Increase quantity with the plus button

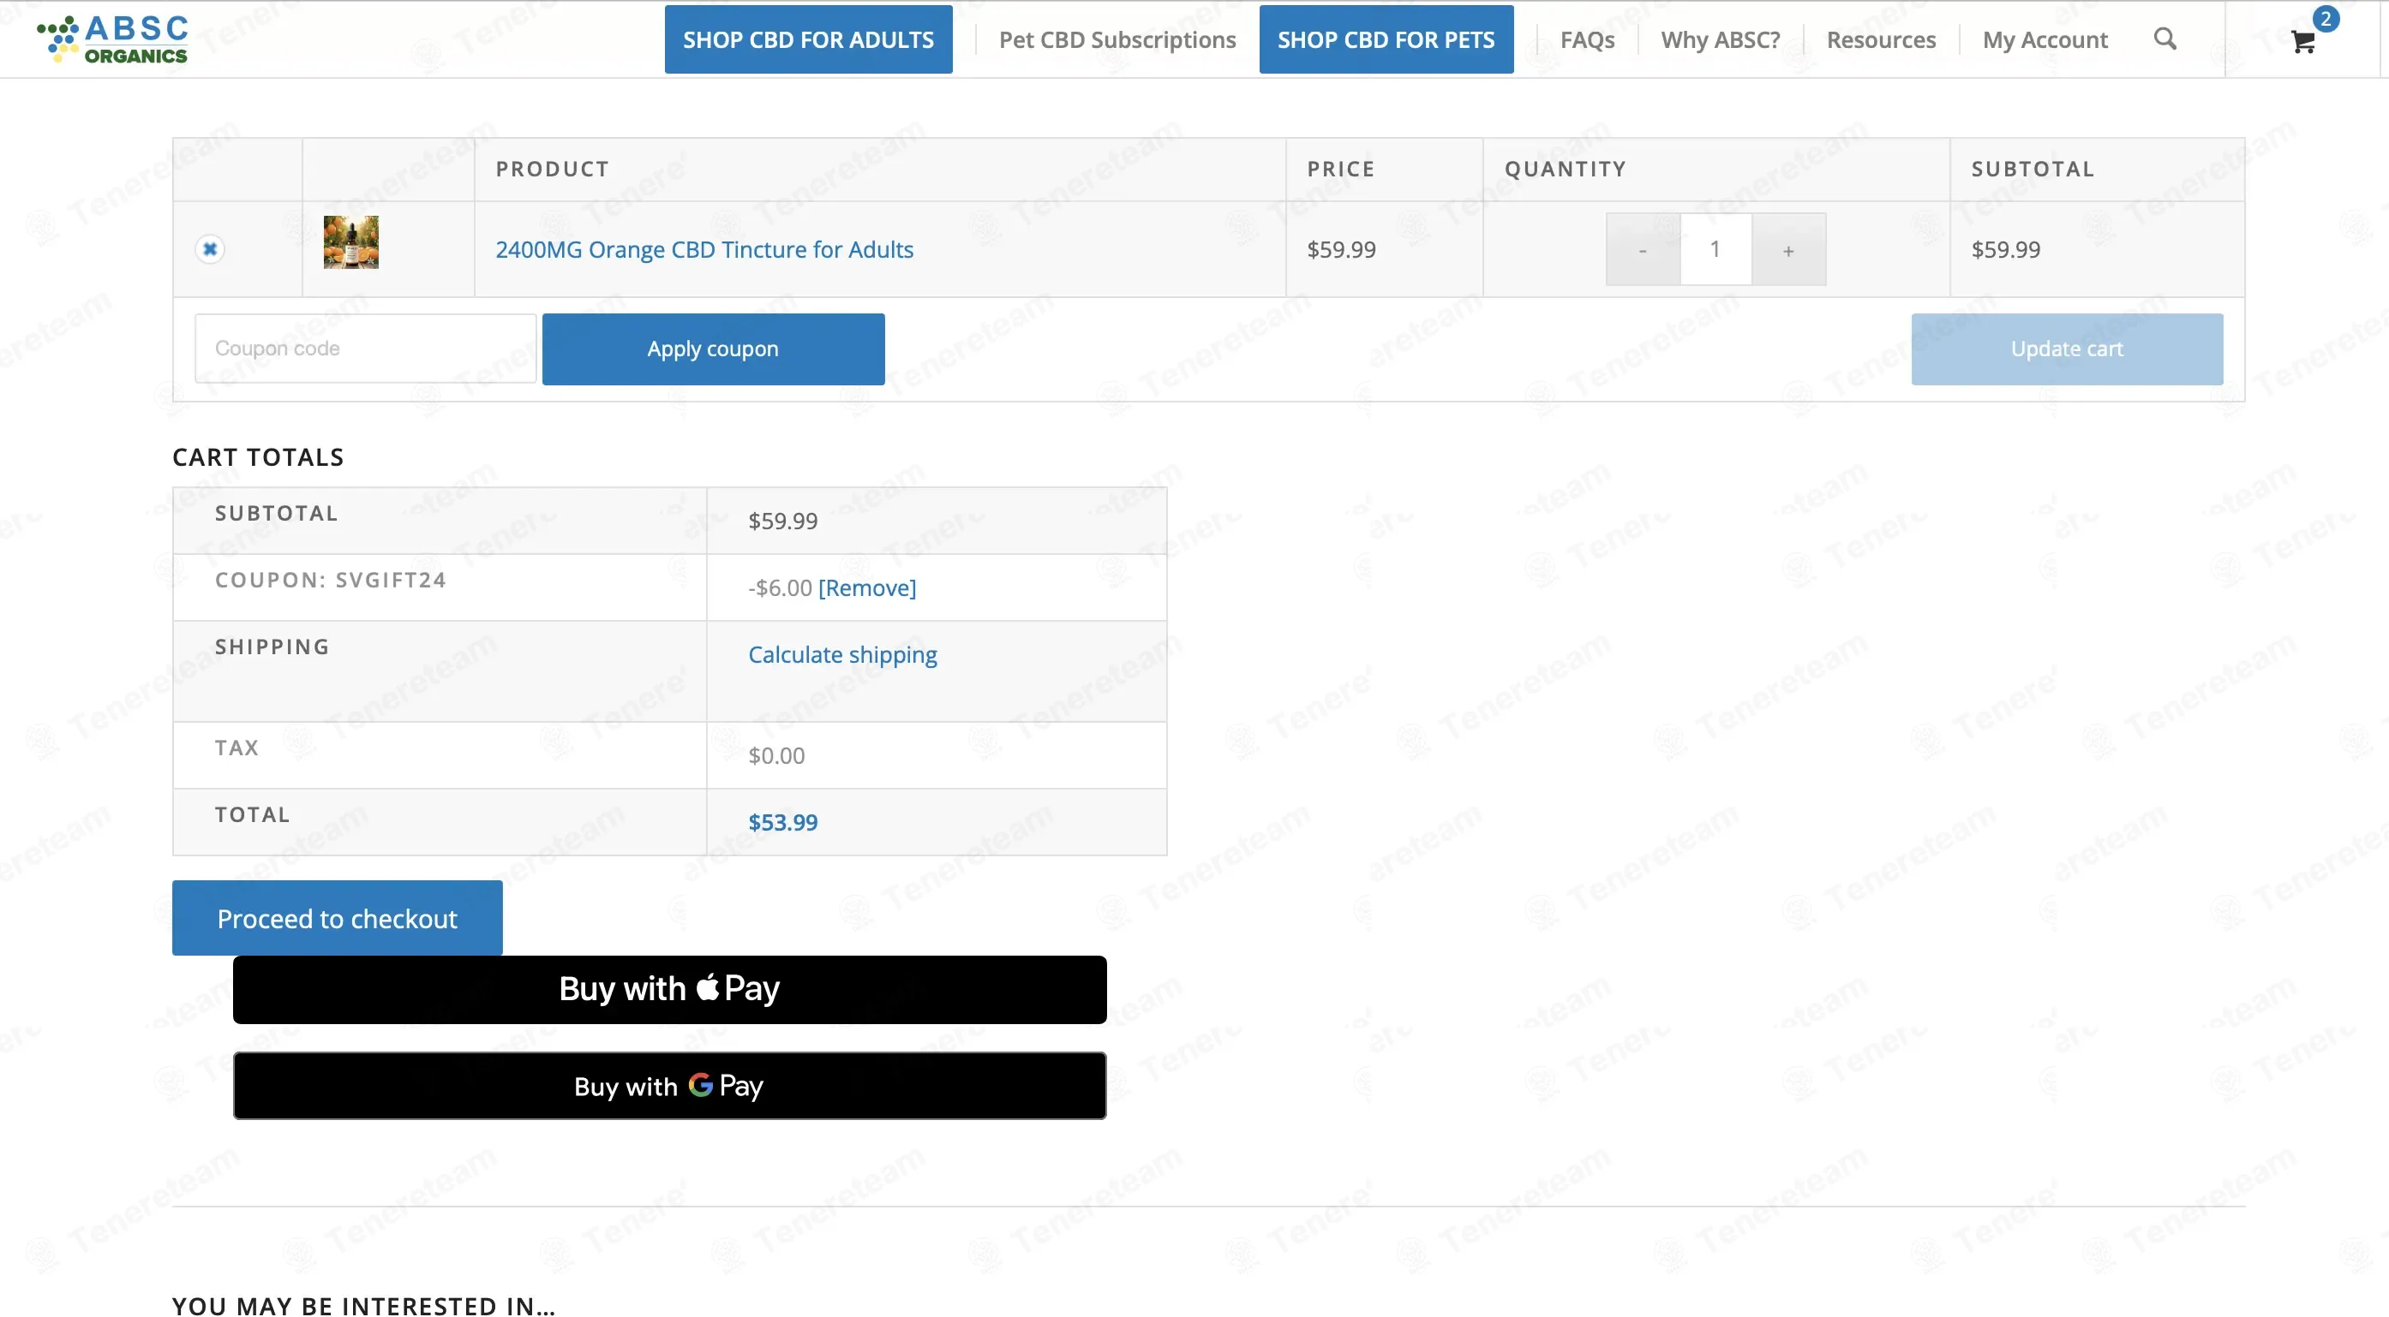pos(1788,249)
